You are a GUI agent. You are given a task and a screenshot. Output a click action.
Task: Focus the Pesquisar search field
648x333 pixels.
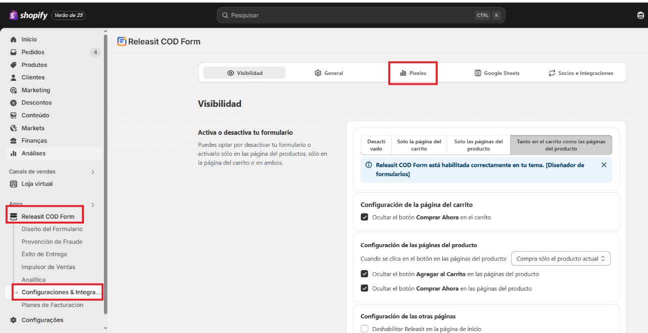click(x=361, y=15)
